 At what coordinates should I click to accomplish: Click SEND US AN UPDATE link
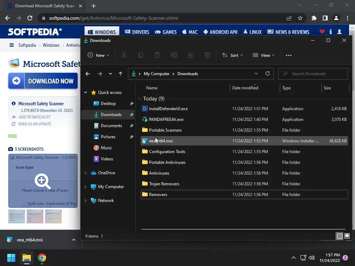coord(35,124)
